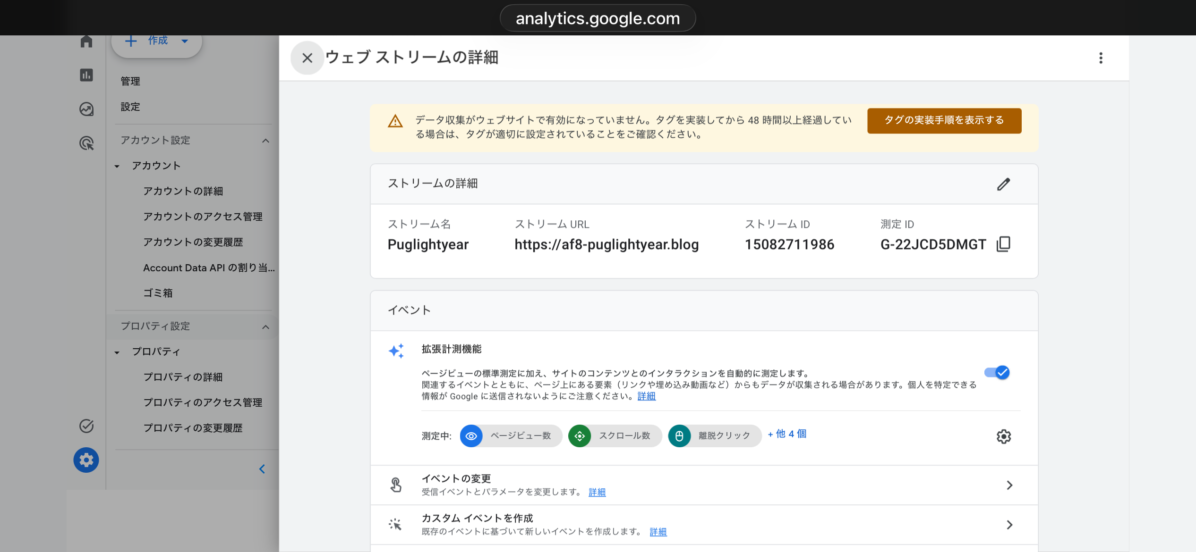Click the plus icon on 作成 button
1196x552 pixels.
(131, 41)
